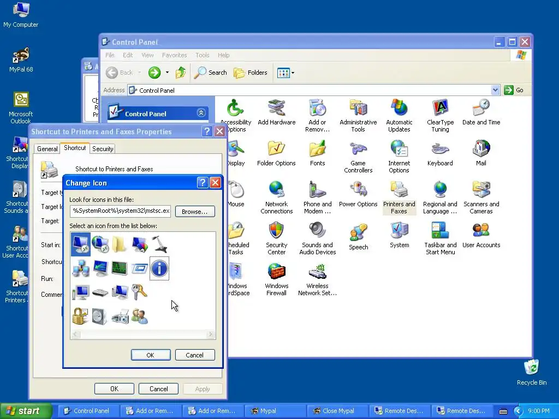Click the clock showing 9:00 PM

(x=539, y=411)
